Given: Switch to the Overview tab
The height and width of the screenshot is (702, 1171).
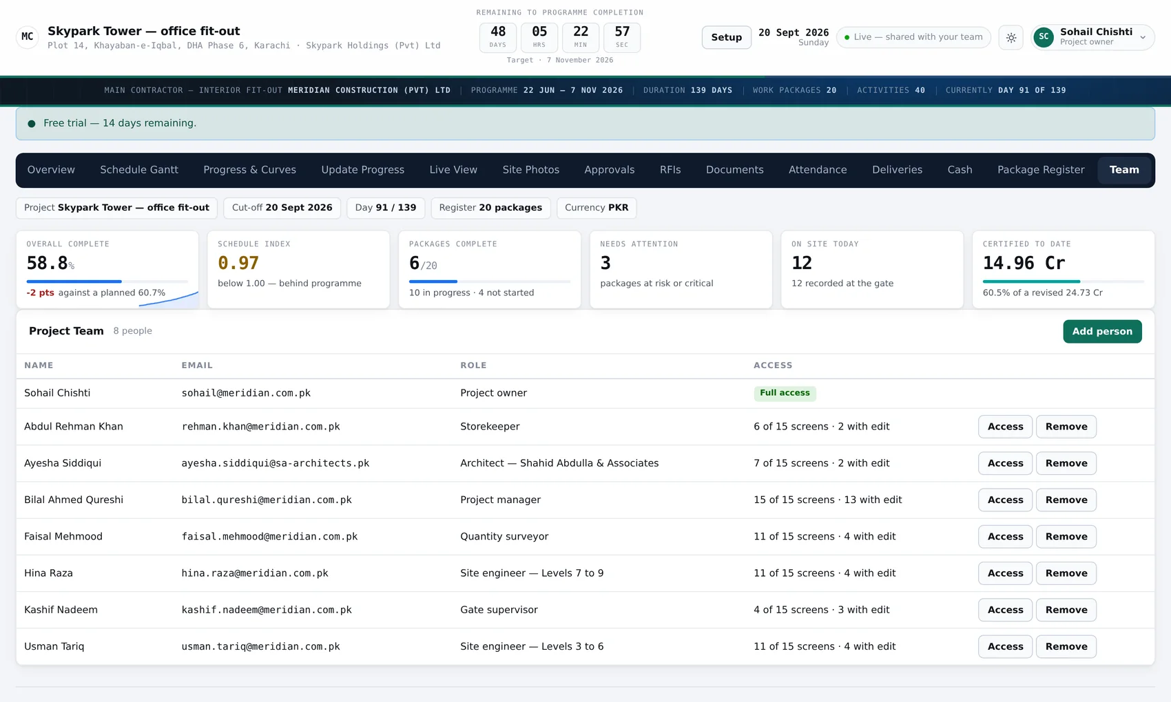Looking at the screenshot, I should click(51, 170).
